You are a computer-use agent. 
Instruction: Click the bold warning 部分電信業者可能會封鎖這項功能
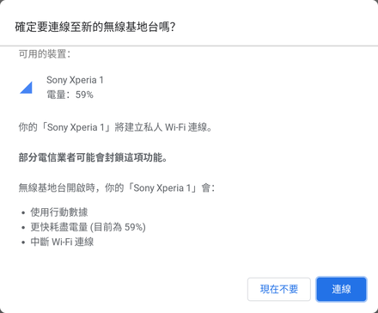(93, 157)
